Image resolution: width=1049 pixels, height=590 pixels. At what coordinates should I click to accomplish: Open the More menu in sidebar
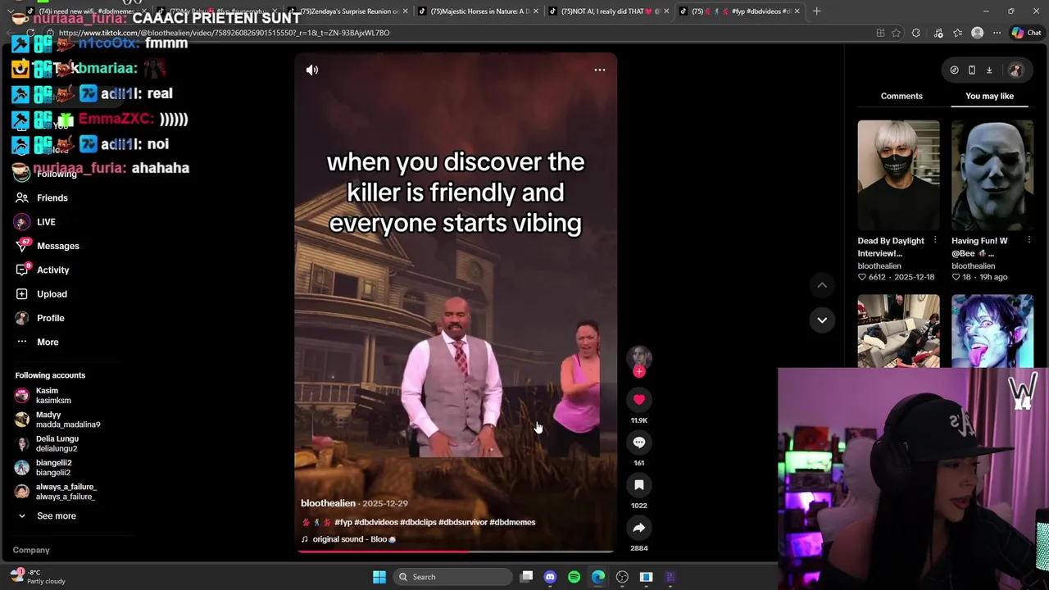[x=37, y=342]
